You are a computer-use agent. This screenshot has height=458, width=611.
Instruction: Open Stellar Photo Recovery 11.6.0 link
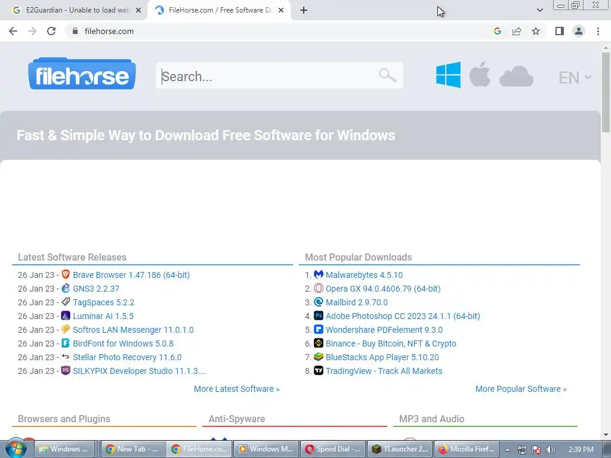coord(127,357)
